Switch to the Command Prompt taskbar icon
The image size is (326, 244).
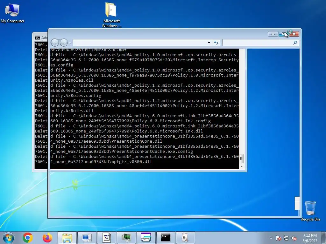[x=166, y=238]
